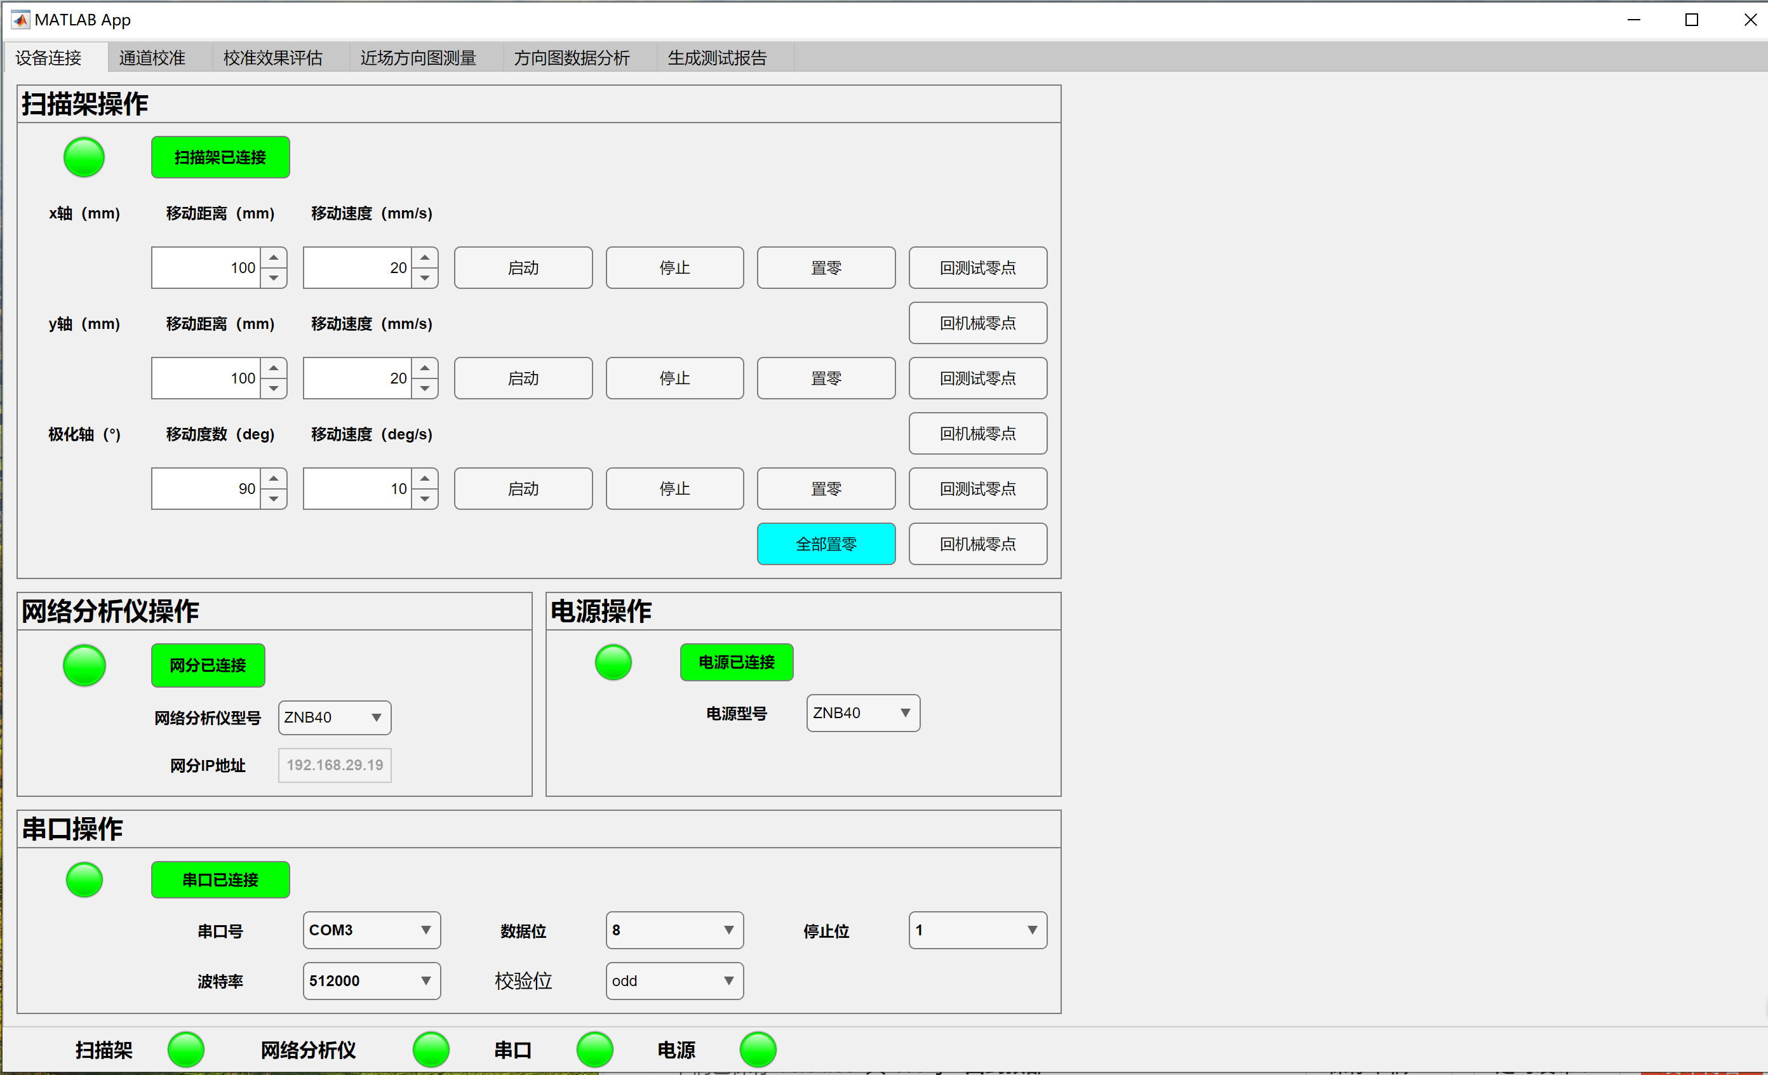Click x轴 row 启动 button
1768x1075 pixels.
(x=523, y=268)
